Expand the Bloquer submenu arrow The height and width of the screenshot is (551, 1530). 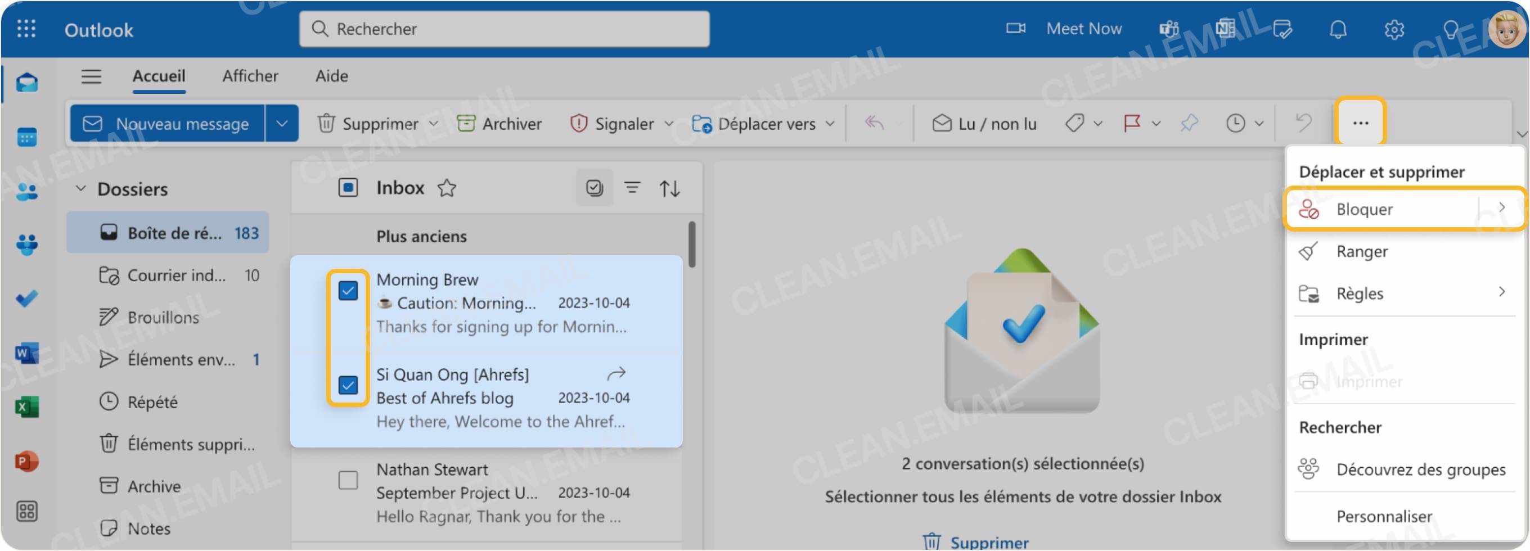(x=1501, y=207)
